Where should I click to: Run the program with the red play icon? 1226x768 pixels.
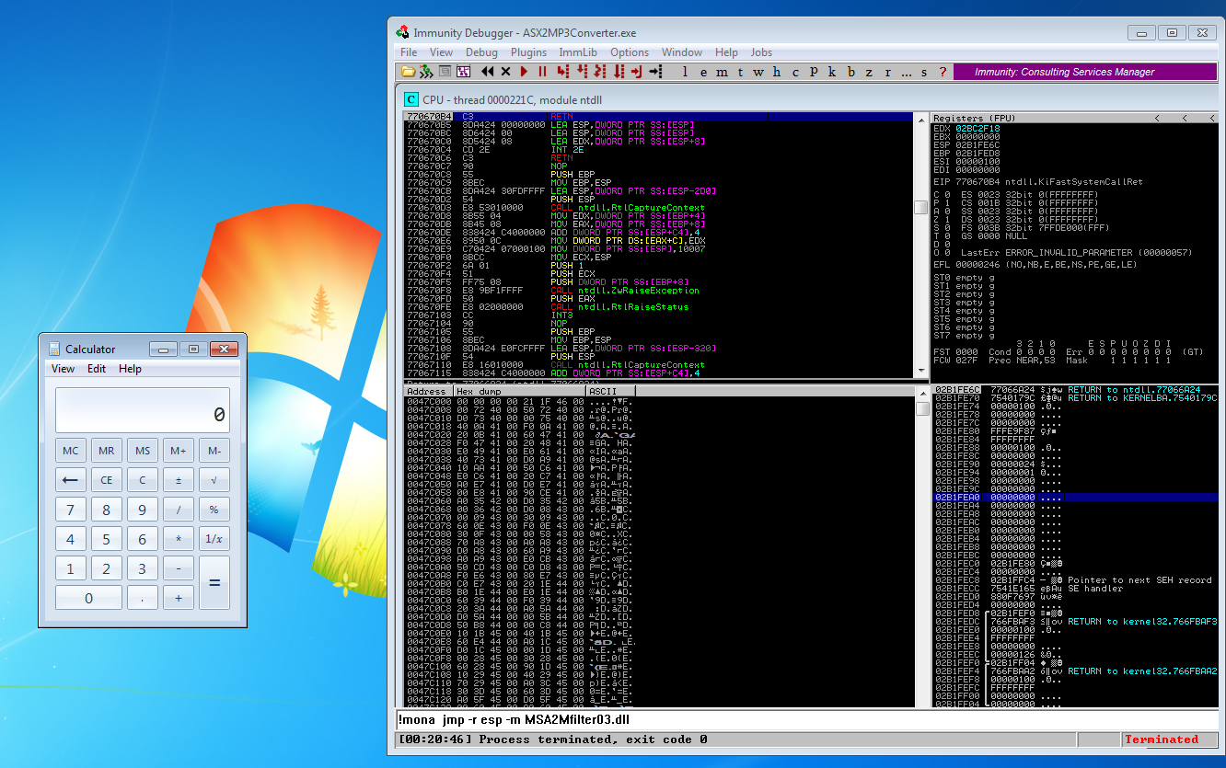coord(524,71)
